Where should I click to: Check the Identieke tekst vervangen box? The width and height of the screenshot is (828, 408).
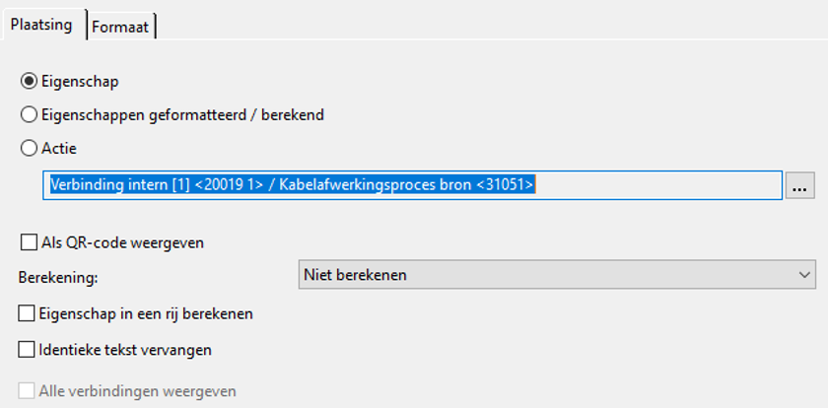tap(27, 350)
